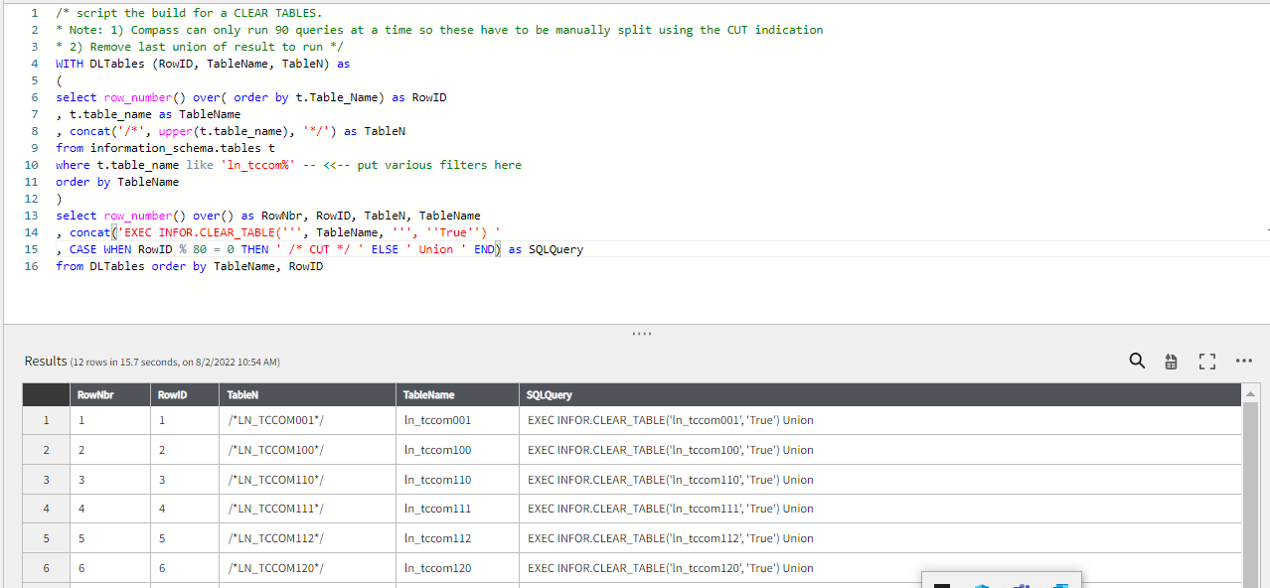The width and height of the screenshot is (1270, 588).
Task: Click the 'WITH DLTables' code line
Action: (x=203, y=64)
